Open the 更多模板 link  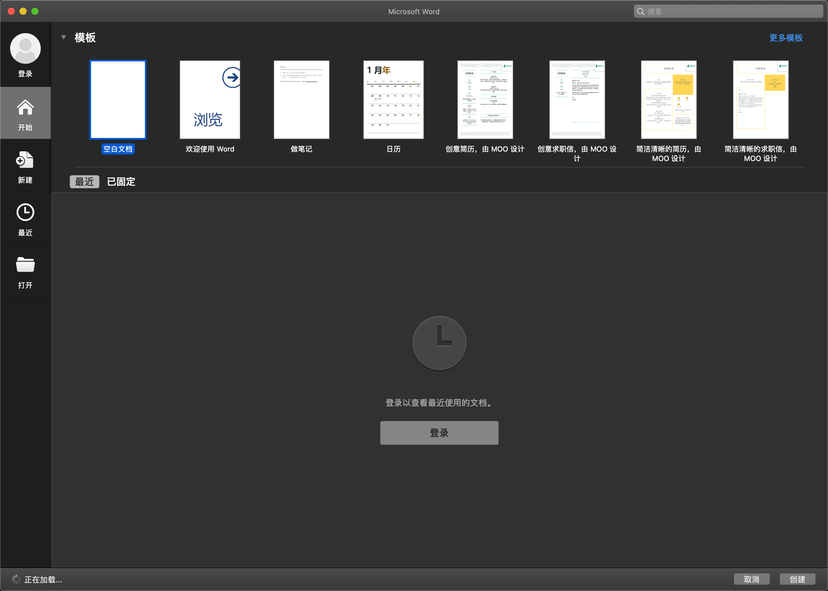pos(786,38)
